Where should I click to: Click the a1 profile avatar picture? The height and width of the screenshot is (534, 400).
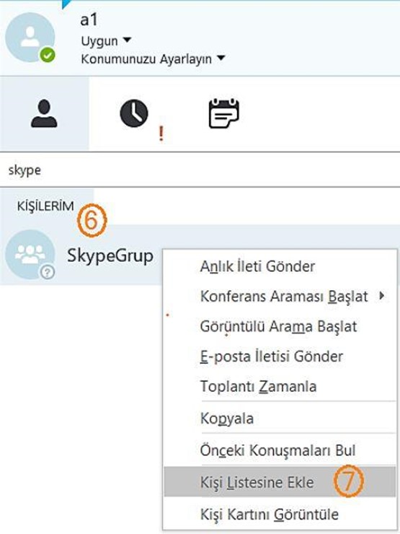[x=30, y=38]
